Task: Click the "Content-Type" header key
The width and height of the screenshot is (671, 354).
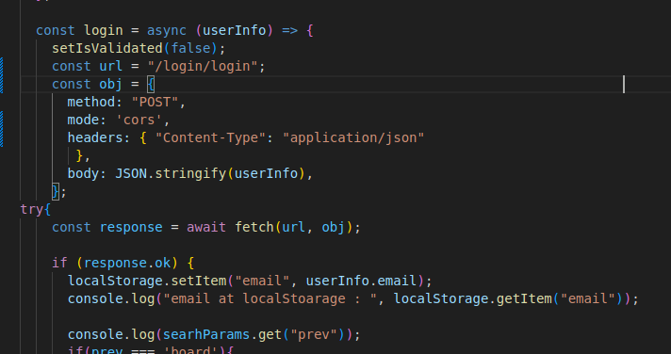Action: 210,137
